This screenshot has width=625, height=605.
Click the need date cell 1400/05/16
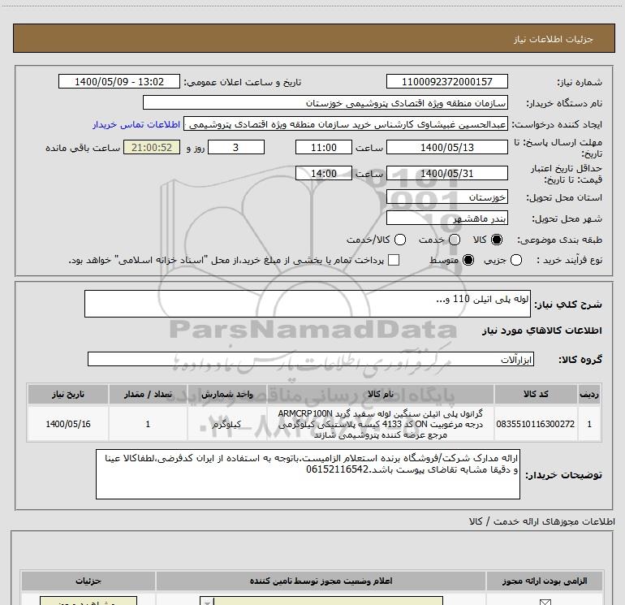(68, 424)
